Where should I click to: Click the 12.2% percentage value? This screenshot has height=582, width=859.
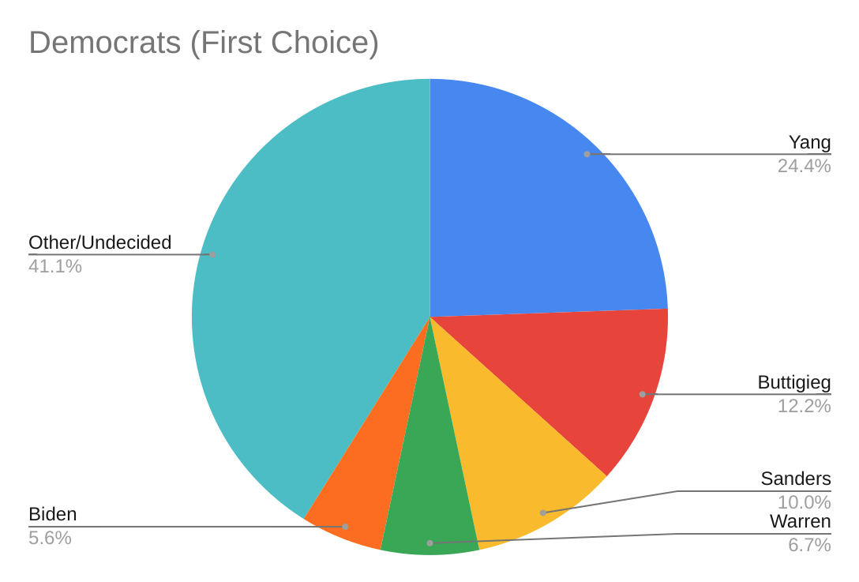coord(804,407)
